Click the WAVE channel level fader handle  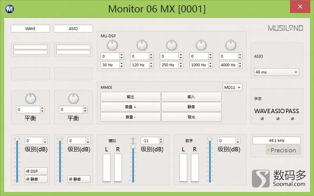(x=17, y=139)
